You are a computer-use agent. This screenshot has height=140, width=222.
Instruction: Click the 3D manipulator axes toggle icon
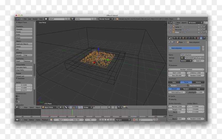(74, 107)
